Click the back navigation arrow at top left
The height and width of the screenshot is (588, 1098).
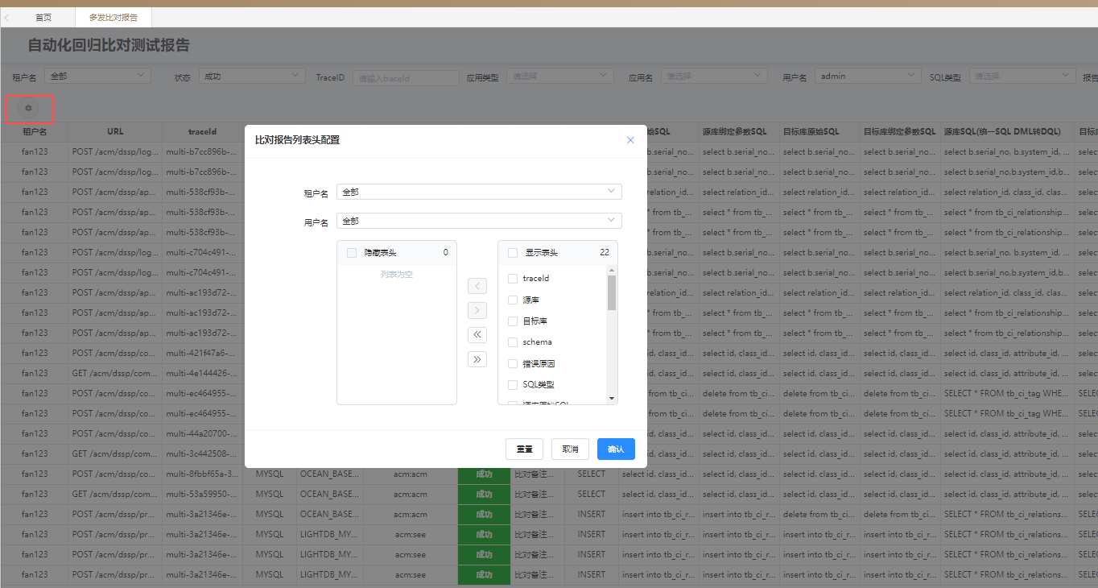8,16
